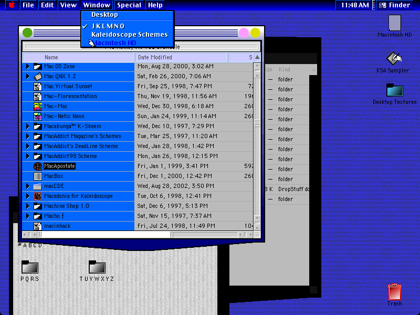
Task: Click the MacAddict98 Scheme folder icon
Action: [38, 156]
